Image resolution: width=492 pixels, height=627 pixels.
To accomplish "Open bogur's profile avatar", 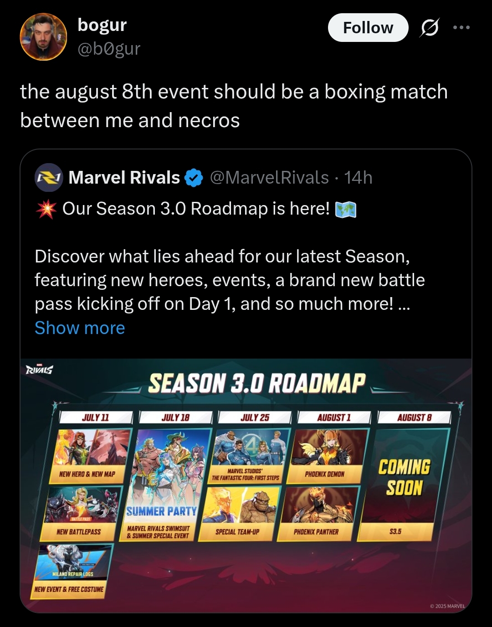I will 43,36.
